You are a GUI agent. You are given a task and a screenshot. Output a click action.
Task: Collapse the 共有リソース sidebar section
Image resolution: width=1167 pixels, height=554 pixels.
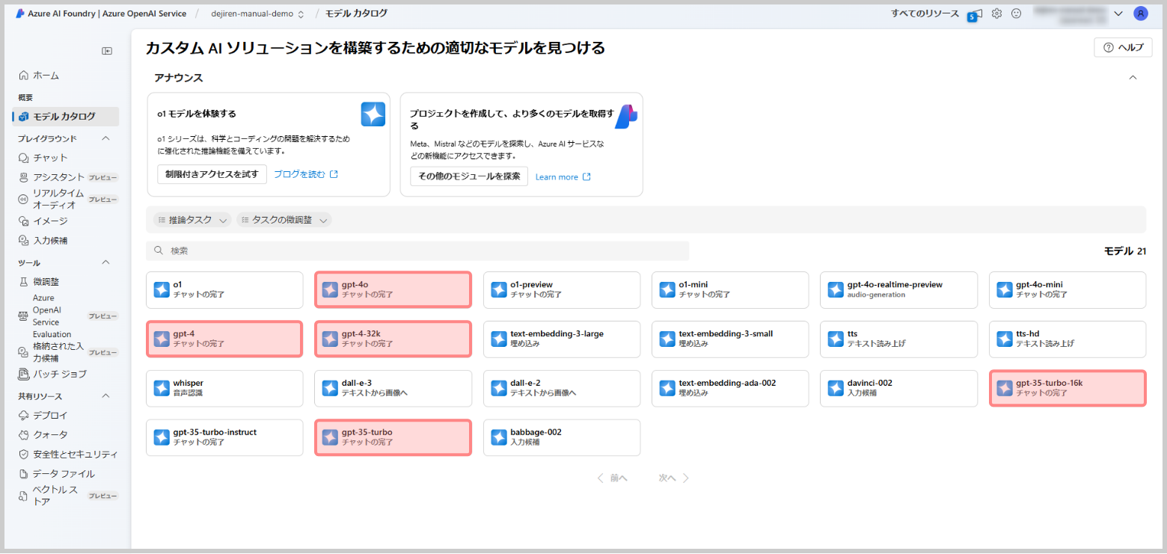tap(105, 396)
